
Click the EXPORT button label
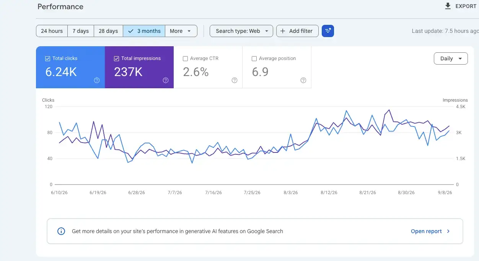coord(466,6)
